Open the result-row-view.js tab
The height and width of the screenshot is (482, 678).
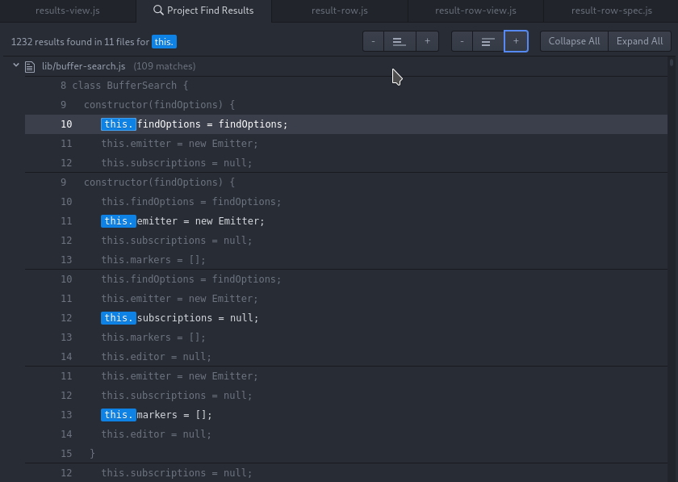pyautogui.click(x=475, y=10)
